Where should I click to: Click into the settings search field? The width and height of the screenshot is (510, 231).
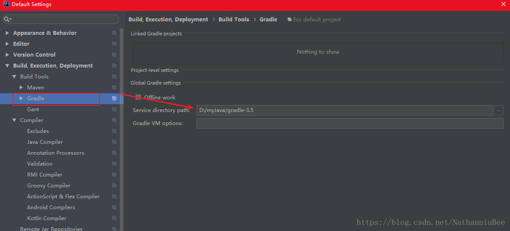(61, 19)
